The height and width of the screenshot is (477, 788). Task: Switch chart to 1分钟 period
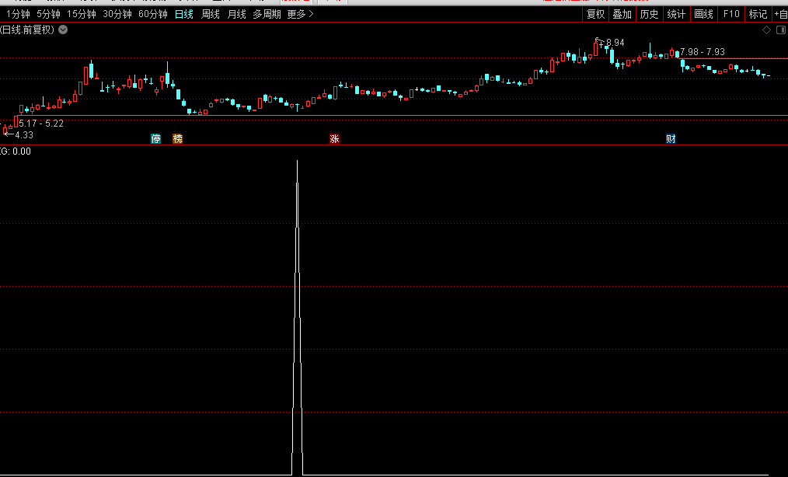pos(18,14)
